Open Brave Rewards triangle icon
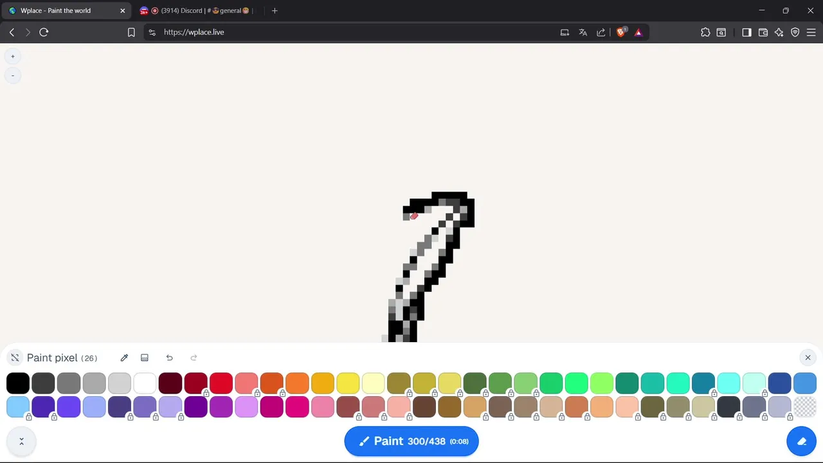Screen dimensions: 823x463 (x=638, y=32)
